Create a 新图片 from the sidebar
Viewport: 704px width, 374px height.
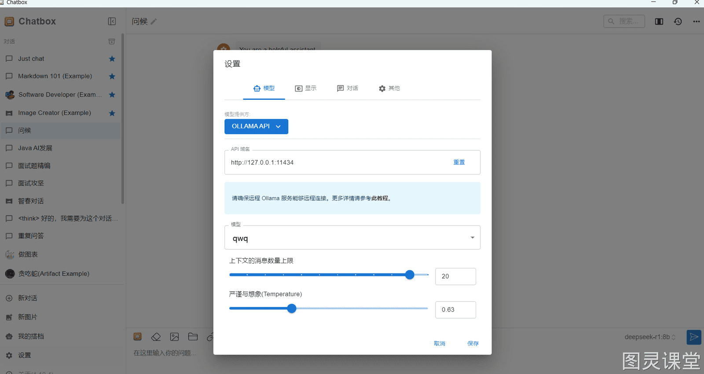click(62, 317)
